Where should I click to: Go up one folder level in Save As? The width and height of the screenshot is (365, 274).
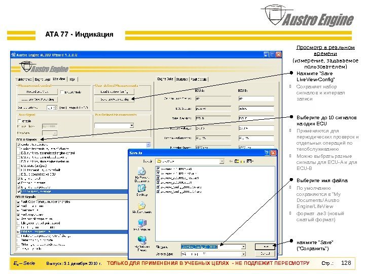(237, 161)
